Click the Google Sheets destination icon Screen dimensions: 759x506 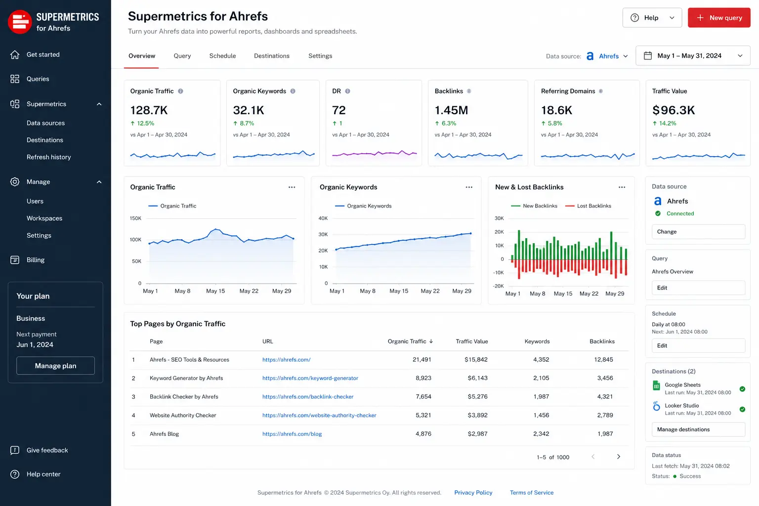[656, 385]
